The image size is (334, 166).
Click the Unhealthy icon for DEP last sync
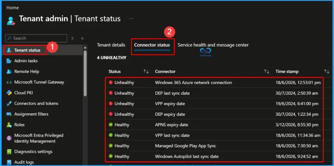click(111, 93)
